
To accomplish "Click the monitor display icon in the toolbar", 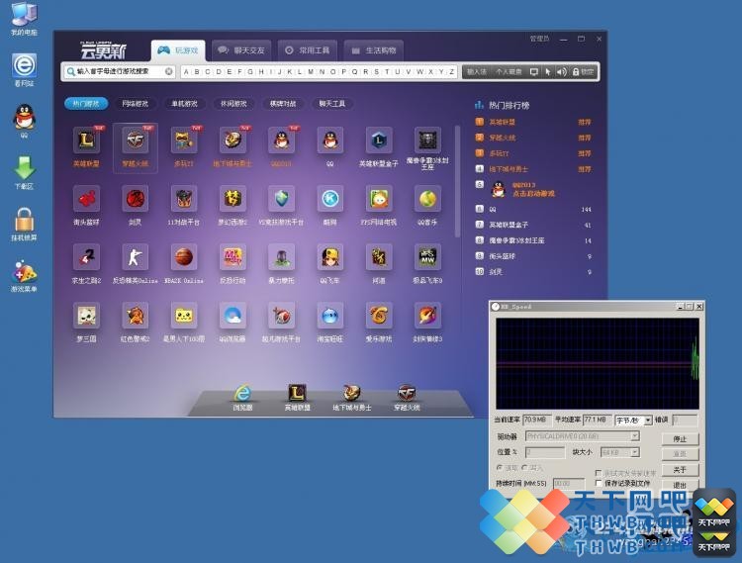I will (x=534, y=72).
